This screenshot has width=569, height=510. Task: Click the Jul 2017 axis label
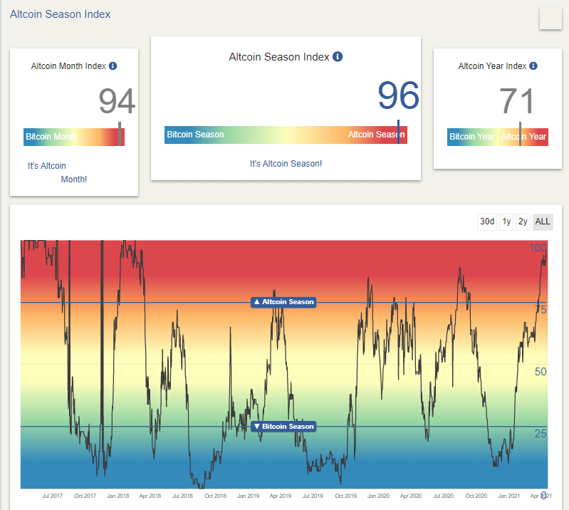click(x=52, y=496)
